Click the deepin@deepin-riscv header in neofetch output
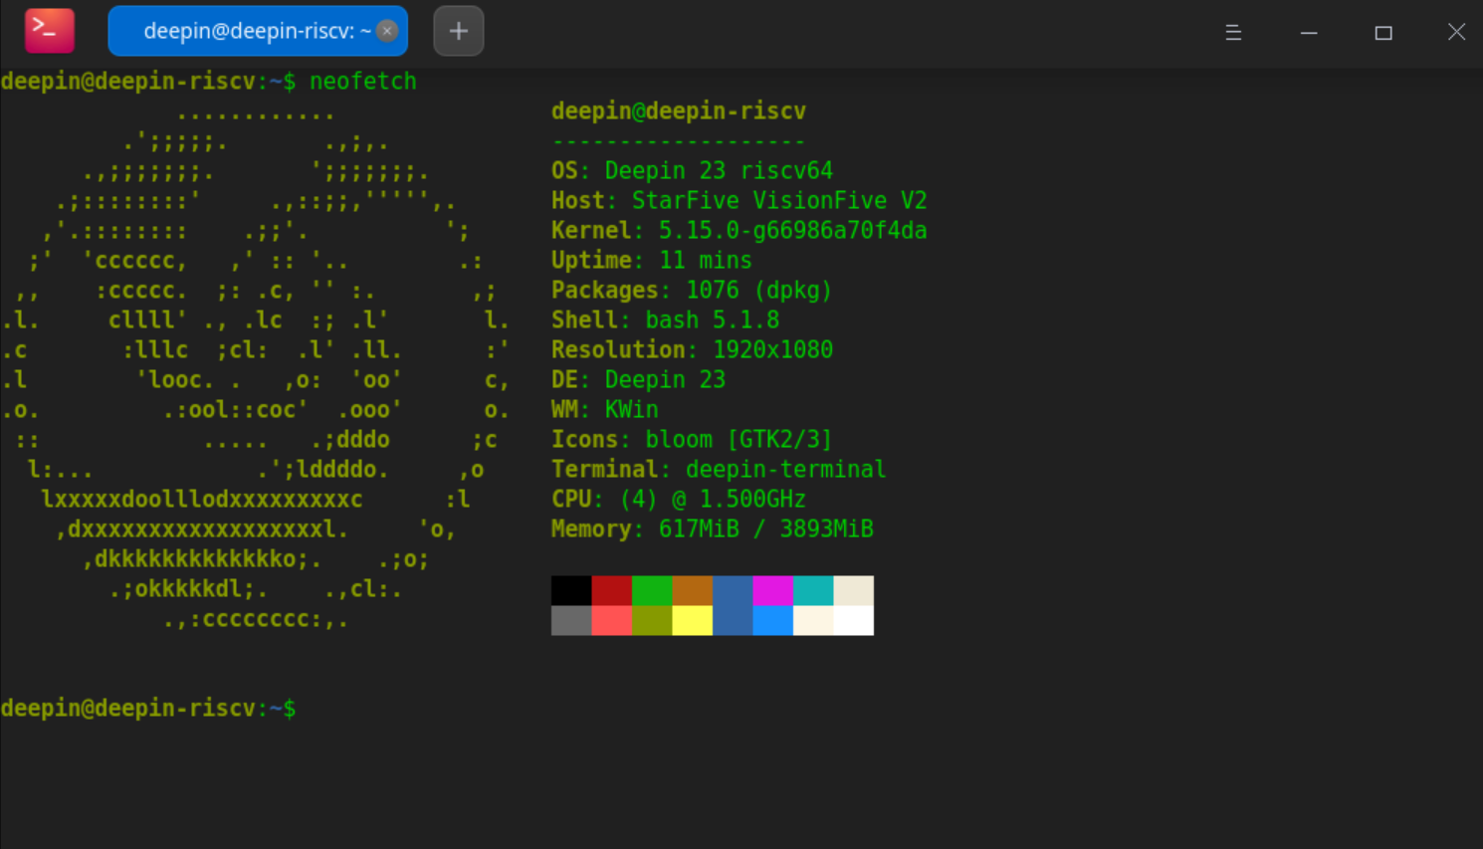This screenshot has width=1483, height=849. point(679,111)
